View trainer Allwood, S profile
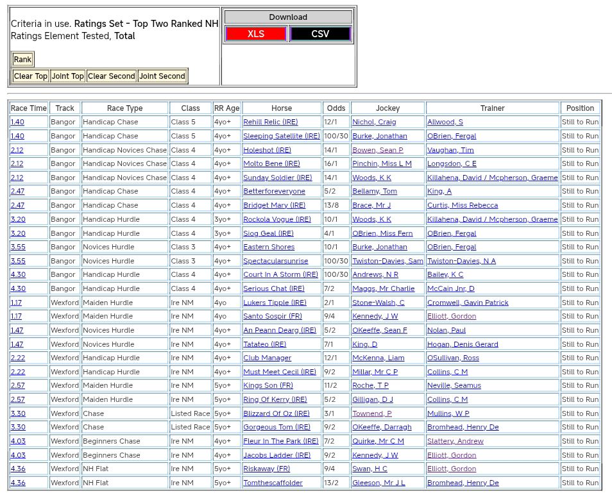This screenshot has height=500, width=612. tap(445, 122)
